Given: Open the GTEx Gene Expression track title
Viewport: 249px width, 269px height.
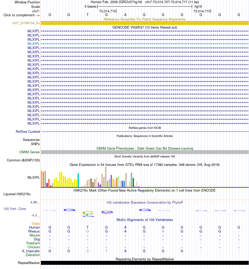Looking at the screenshot, I should tap(145, 165).
